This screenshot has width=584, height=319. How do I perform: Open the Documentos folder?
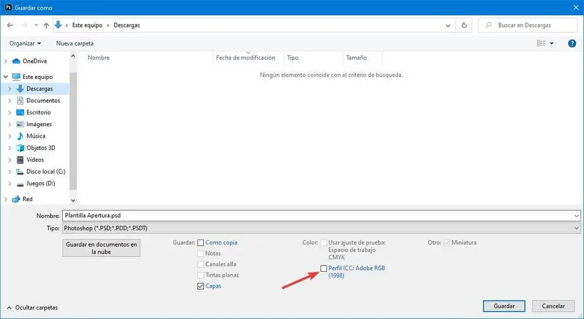click(43, 100)
